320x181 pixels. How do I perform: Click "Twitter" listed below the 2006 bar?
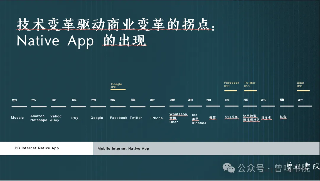(136, 118)
